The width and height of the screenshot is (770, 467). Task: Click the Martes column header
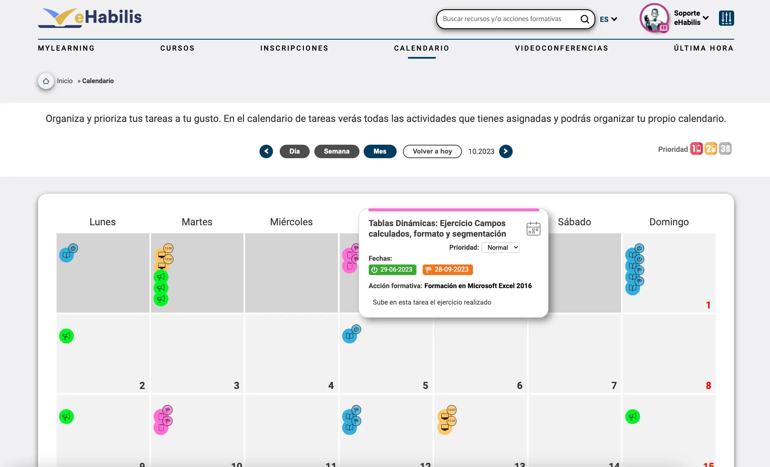coord(197,222)
